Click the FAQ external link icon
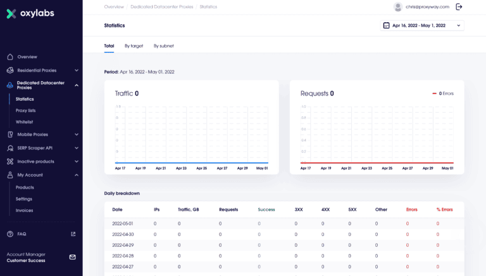Image resolution: width=486 pixels, height=276 pixels. pyautogui.click(x=73, y=234)
